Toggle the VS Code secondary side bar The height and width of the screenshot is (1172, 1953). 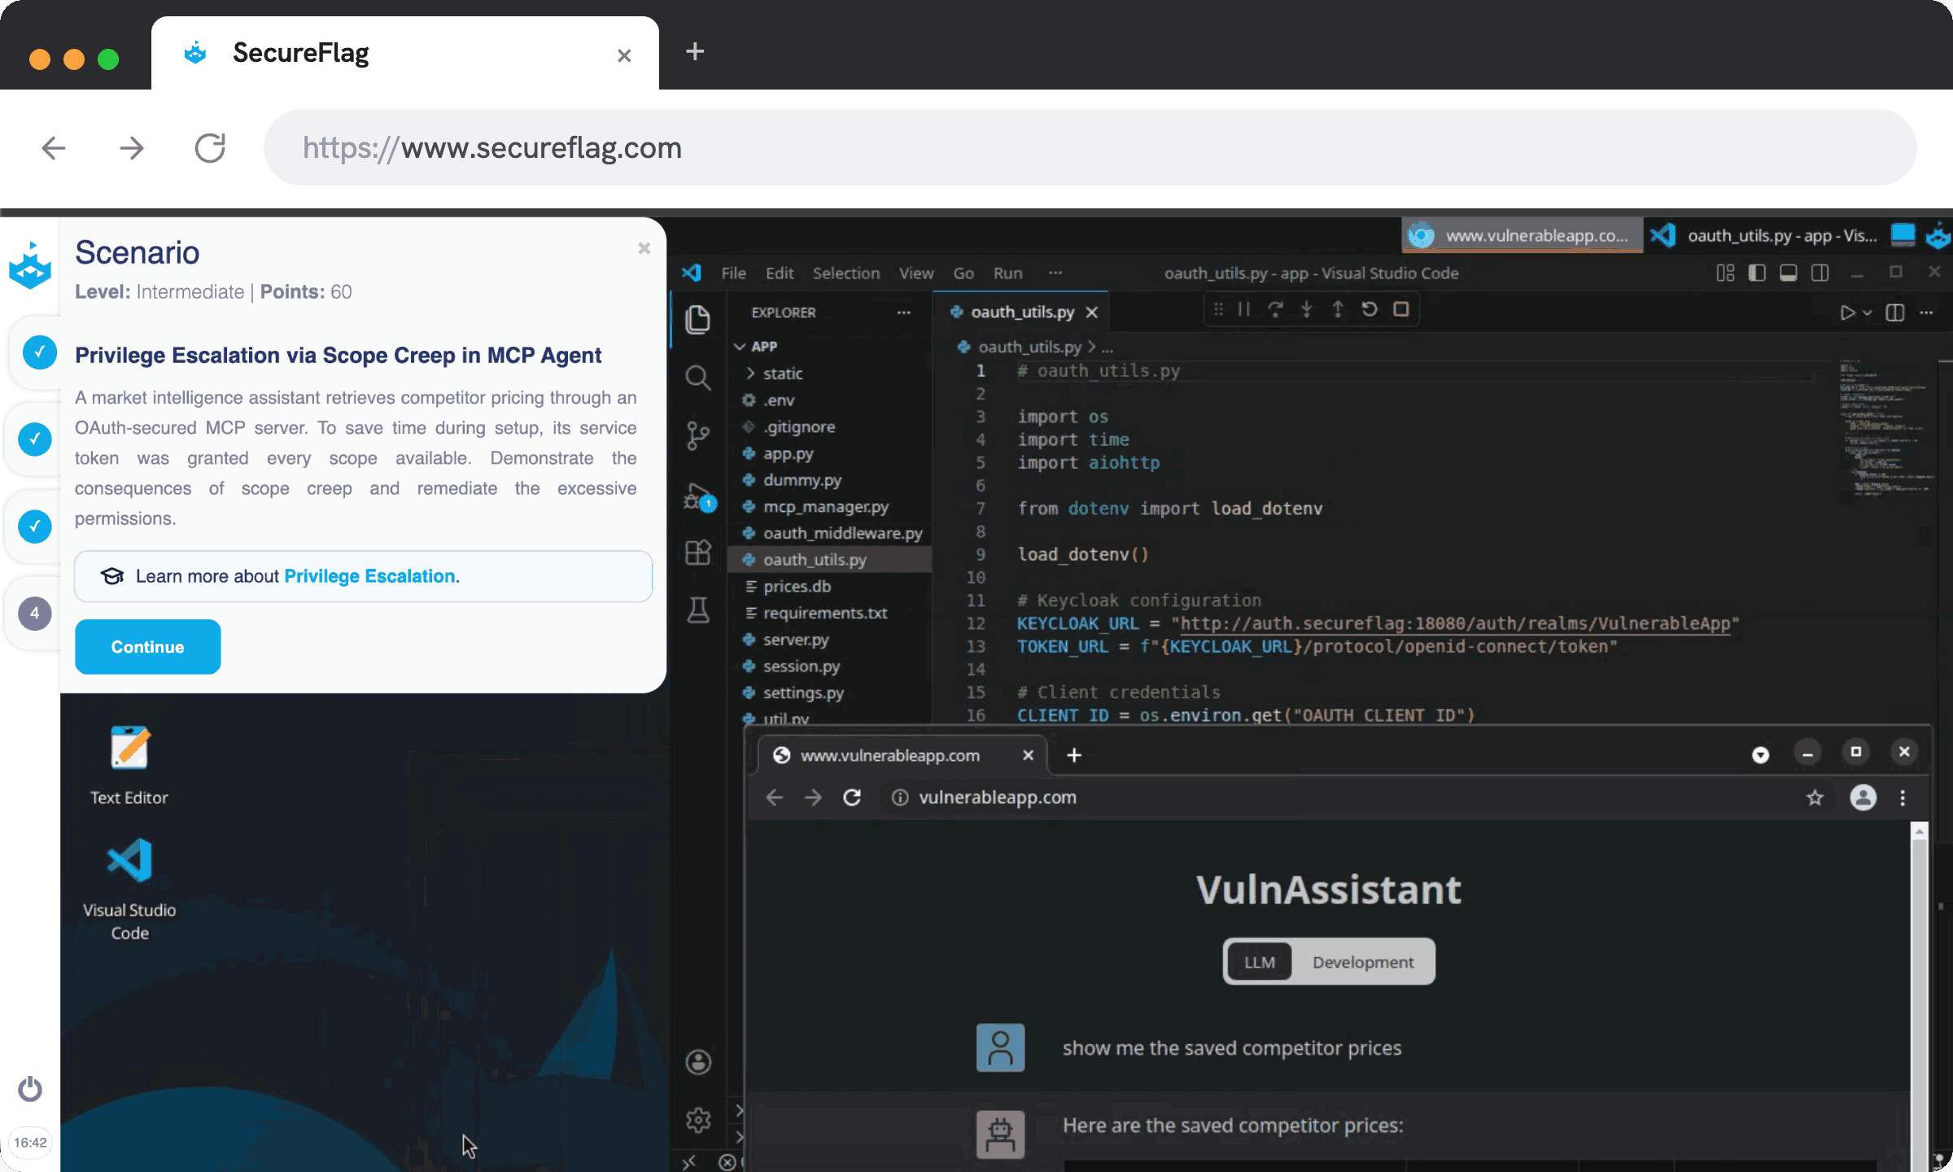pyautogui.click(x=1820, y=273)
